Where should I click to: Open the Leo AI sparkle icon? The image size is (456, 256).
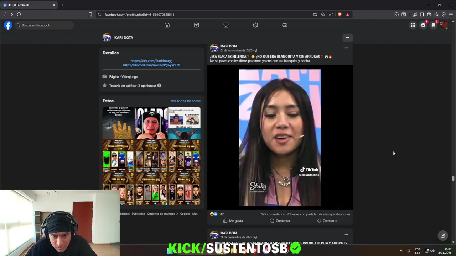point(436,15)
